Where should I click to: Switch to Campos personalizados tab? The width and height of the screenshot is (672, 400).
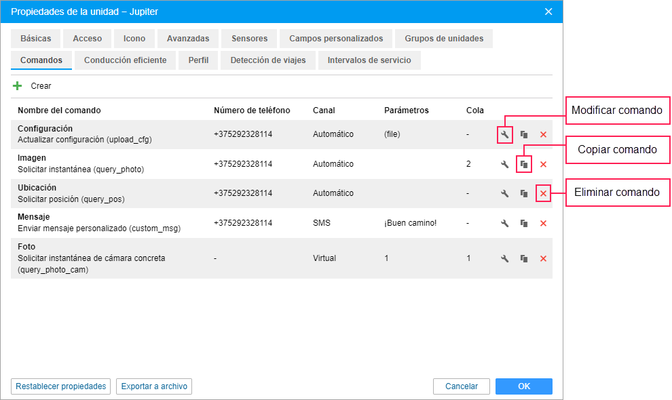(x=336, y=39)
